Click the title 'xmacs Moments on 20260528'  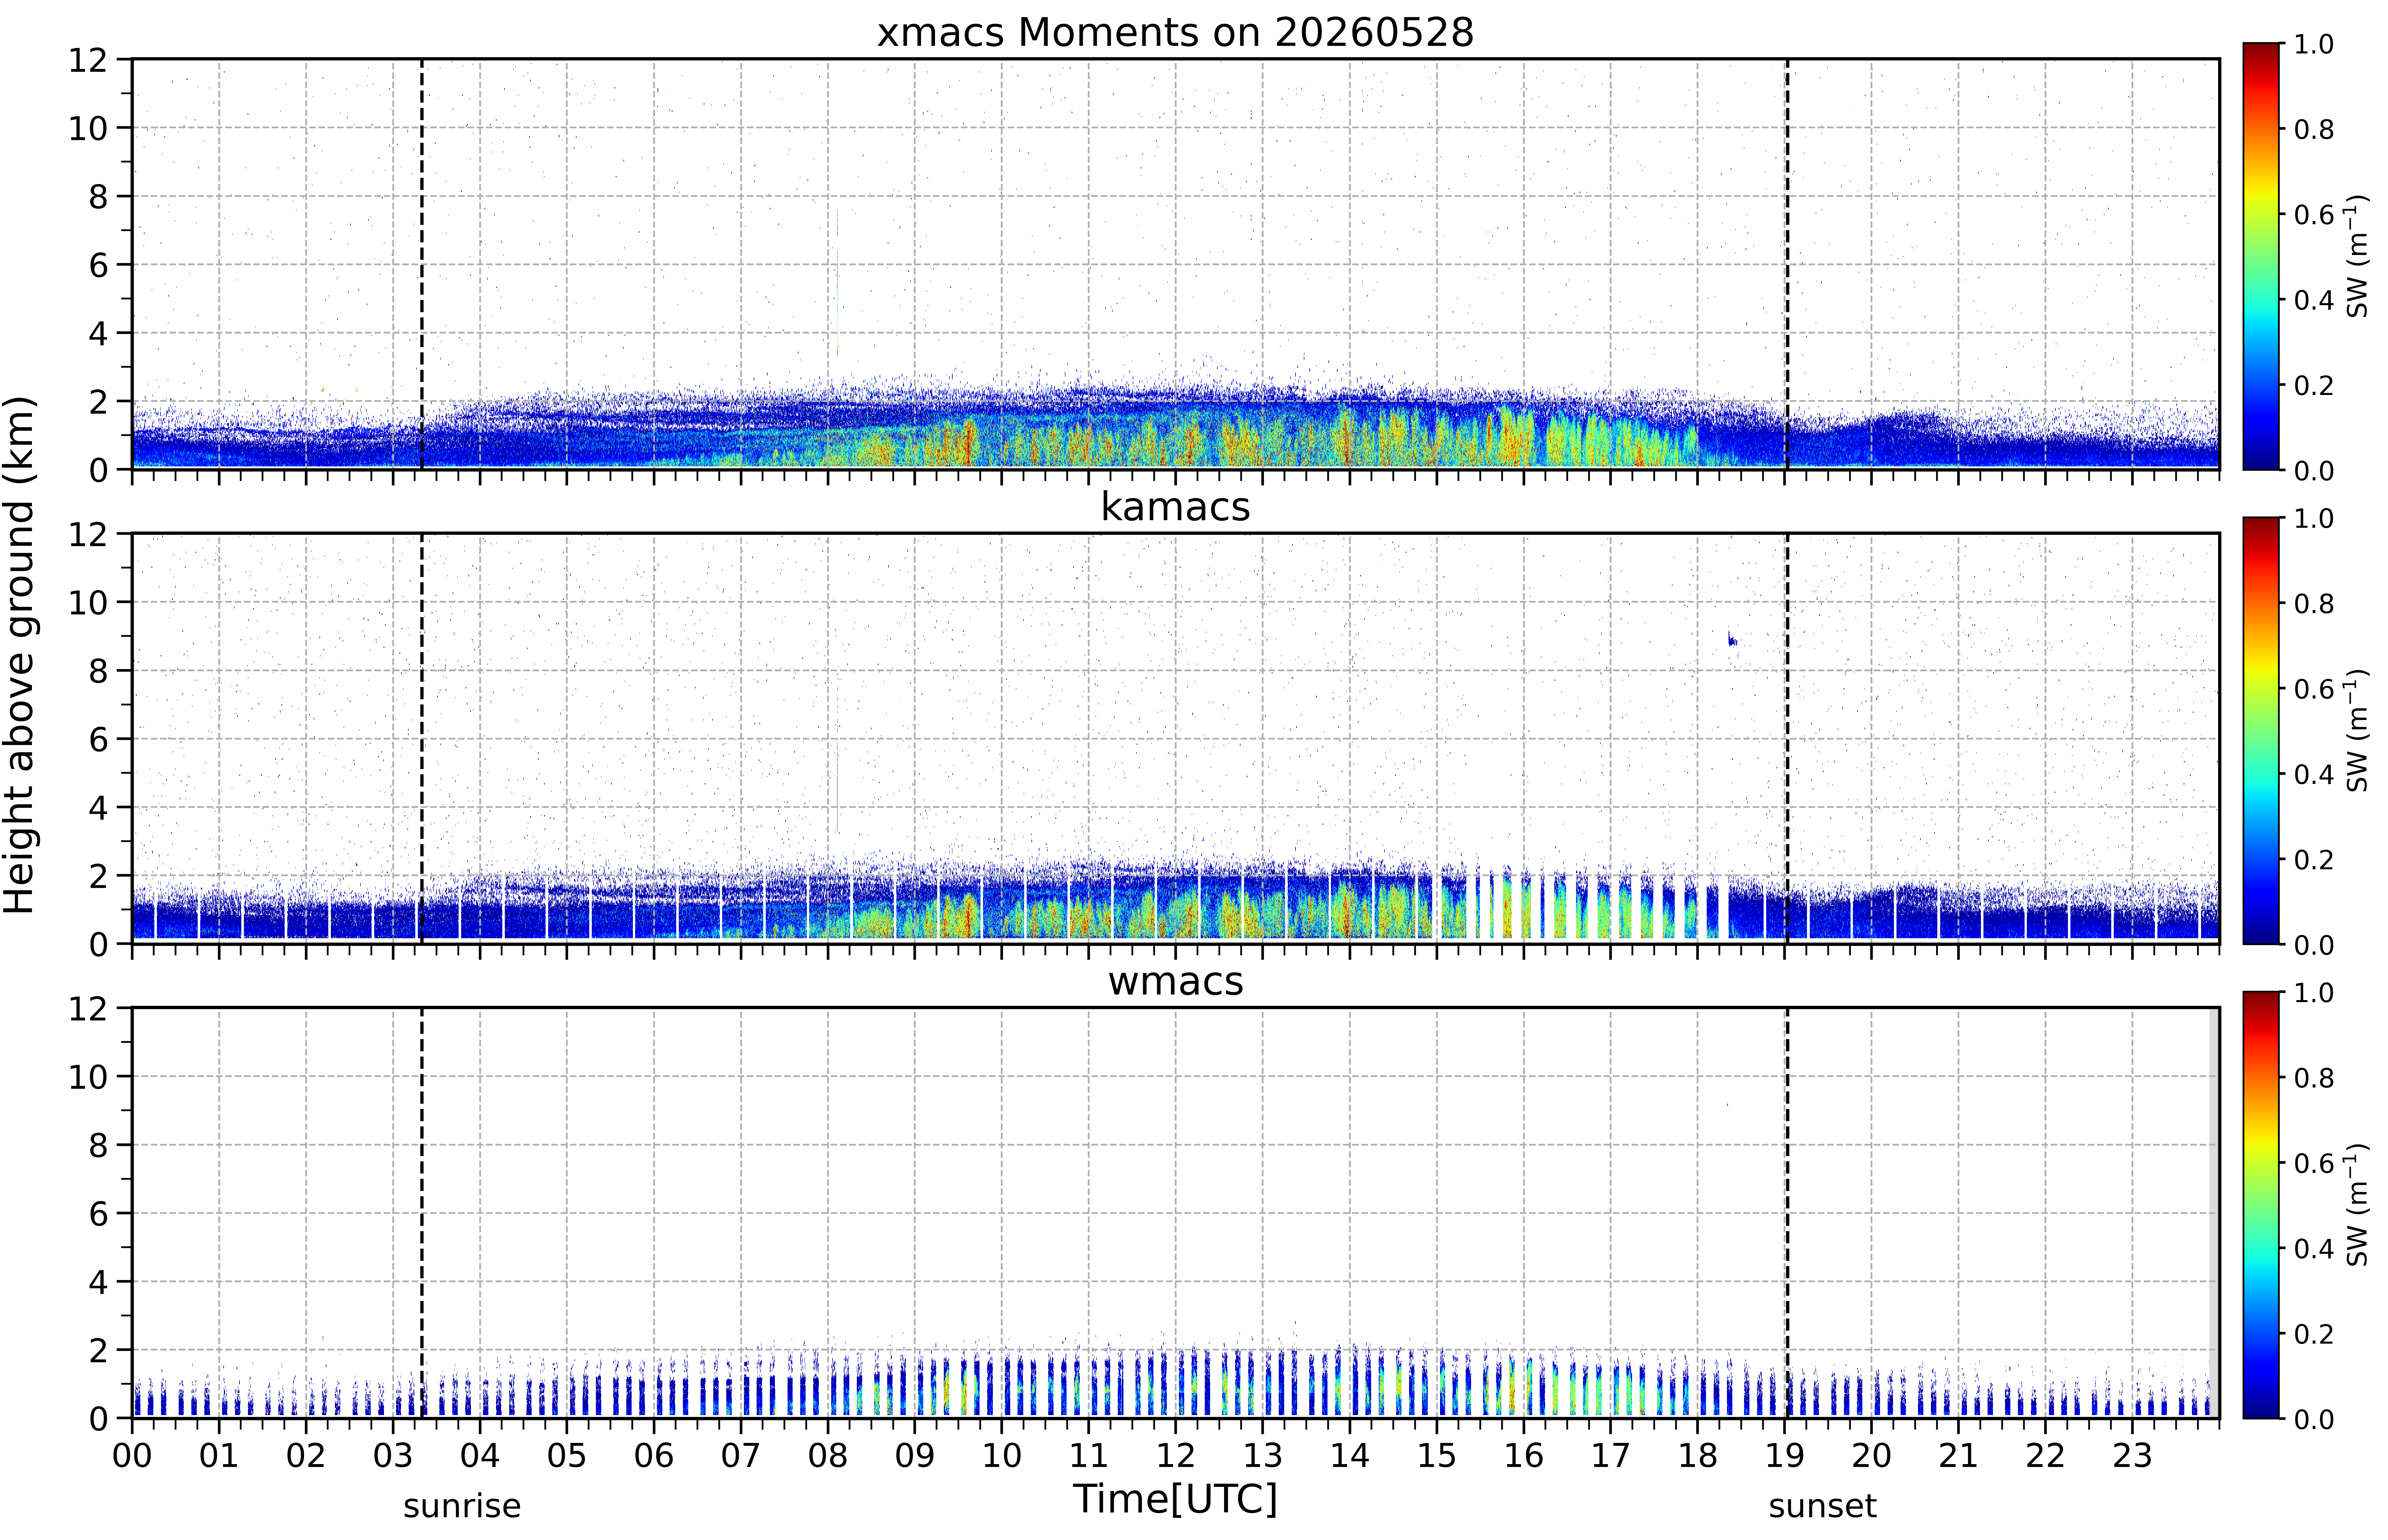point(1175,33)
